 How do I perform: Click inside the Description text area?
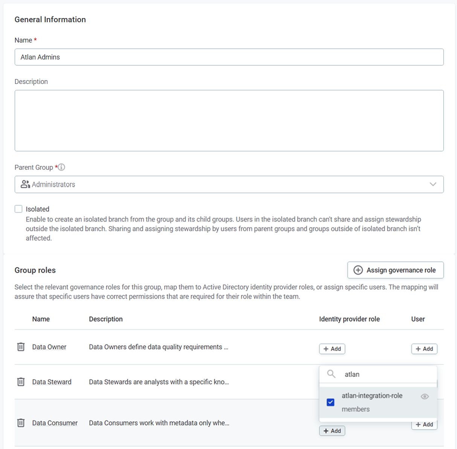click(229, 120)
